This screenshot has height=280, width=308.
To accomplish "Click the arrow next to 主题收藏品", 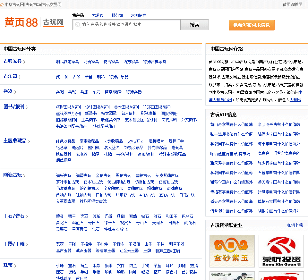I will (29, 141).
